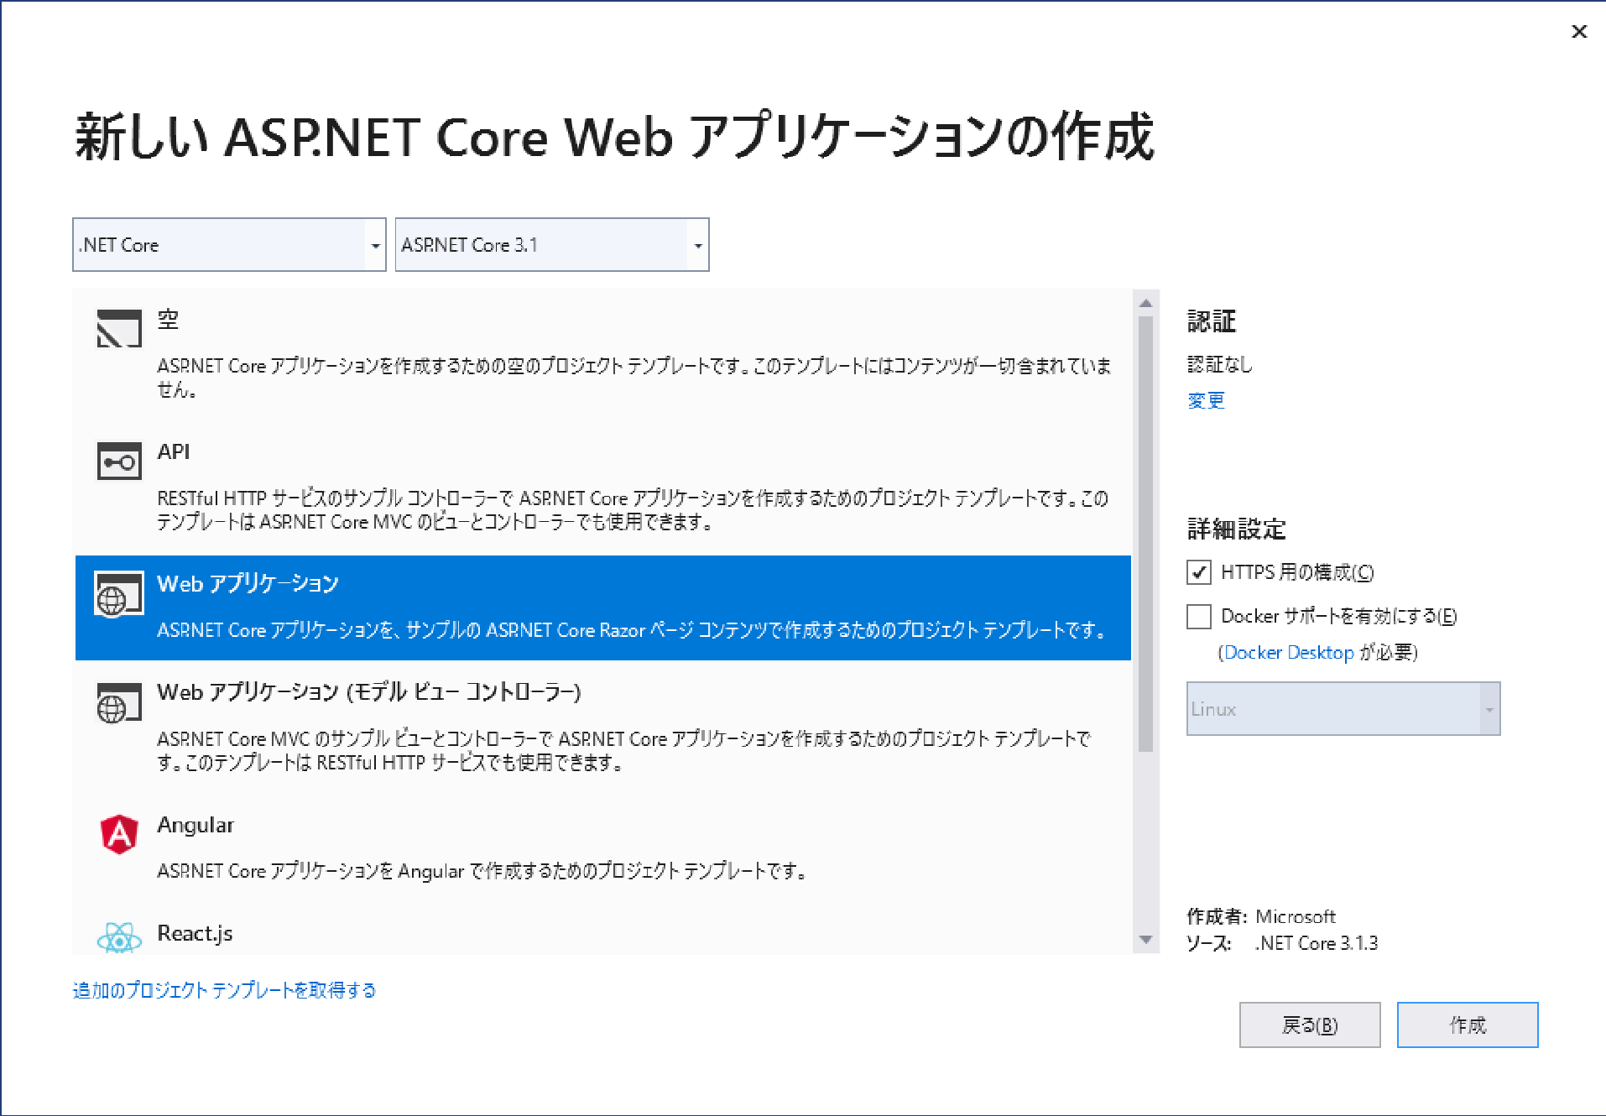This screenshot has height=1116, width=1606.
Task: Uncheck HTTPS 用の構成 checkbox
Action: [x=1198, y=572]
